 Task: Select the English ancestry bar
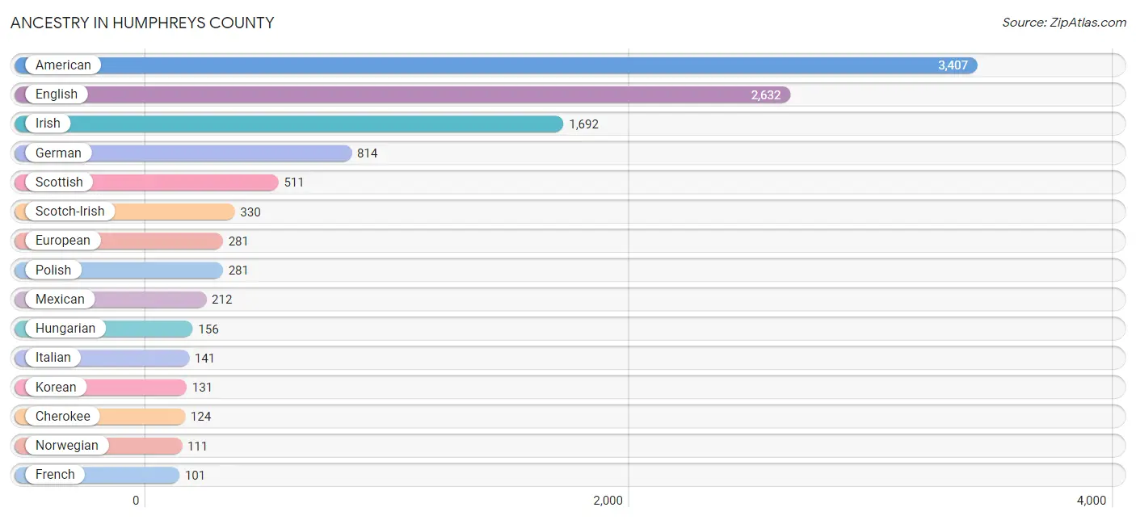click(402, 94)
